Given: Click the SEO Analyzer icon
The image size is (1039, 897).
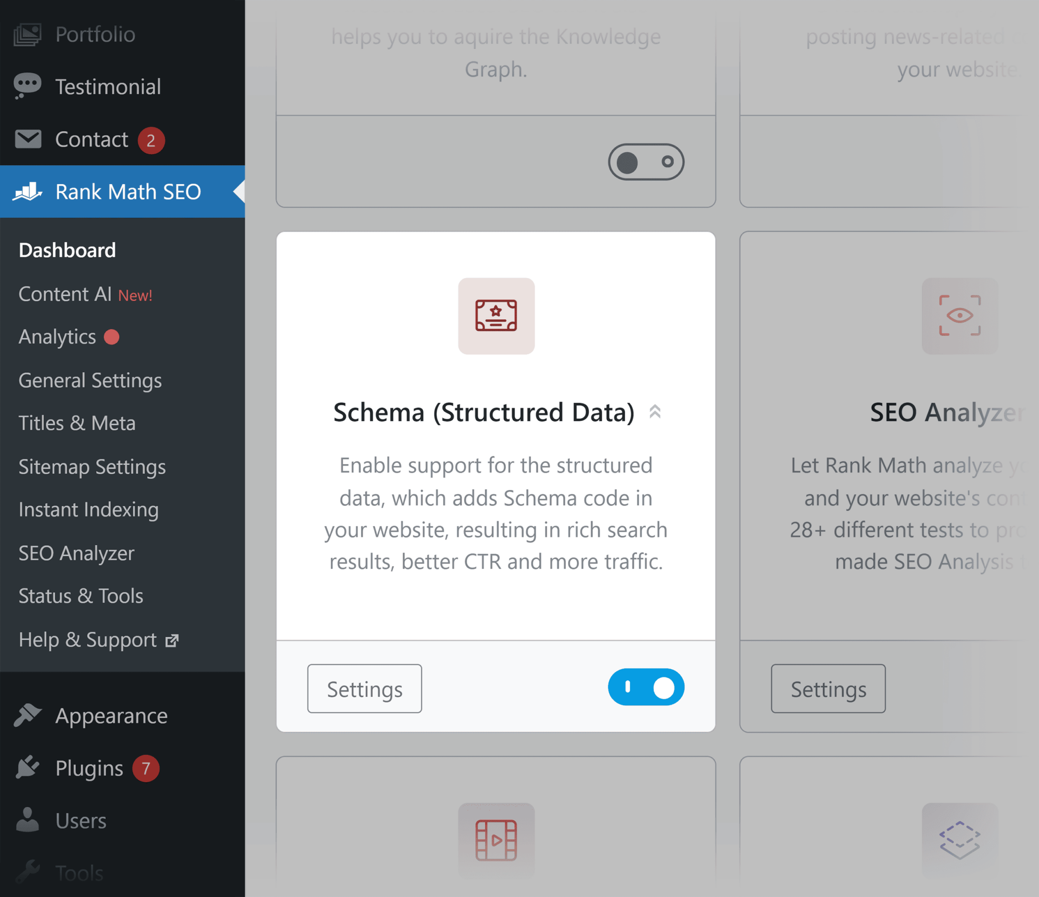Looking at the screenshot, I should click(960, 316).
